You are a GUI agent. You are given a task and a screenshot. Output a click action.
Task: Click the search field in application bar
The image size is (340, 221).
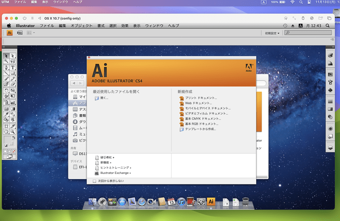pos(308,33)
